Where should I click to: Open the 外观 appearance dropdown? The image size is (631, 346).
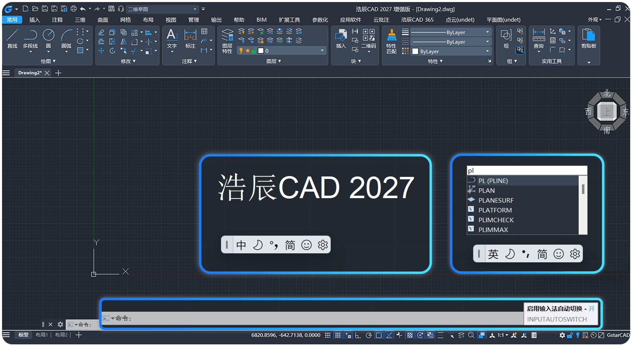coord(595,20)
